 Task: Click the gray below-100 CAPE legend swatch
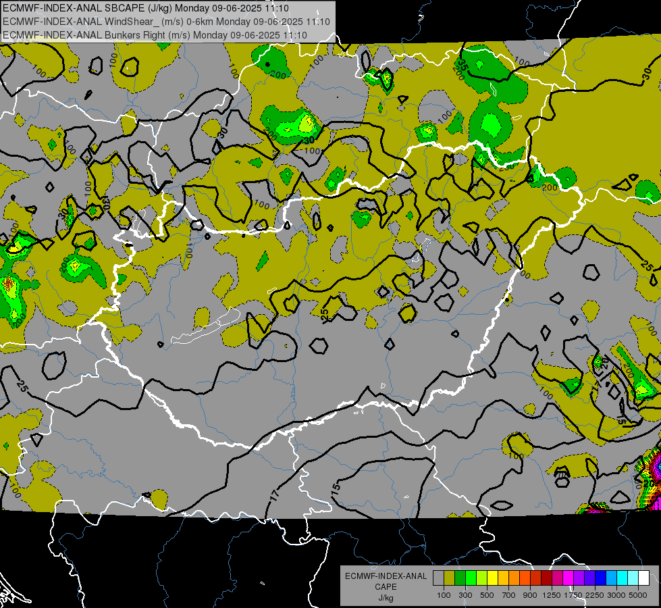pos(438,578)
